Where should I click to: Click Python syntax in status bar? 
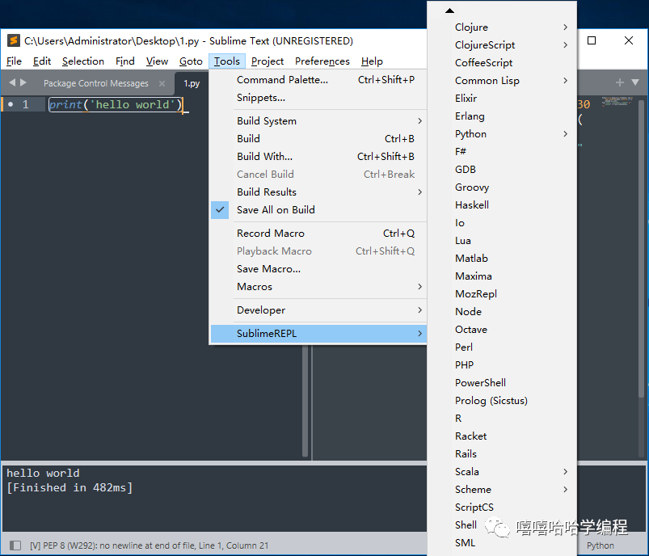[601, 545]
